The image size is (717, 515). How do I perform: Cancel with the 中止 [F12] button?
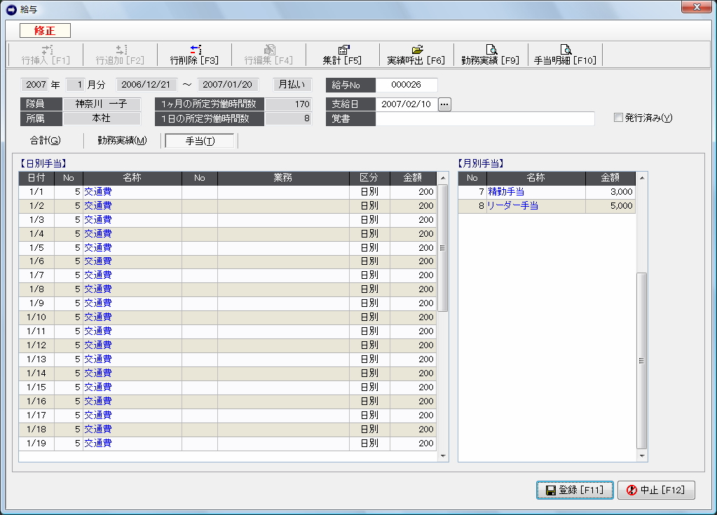click(656, 490)
